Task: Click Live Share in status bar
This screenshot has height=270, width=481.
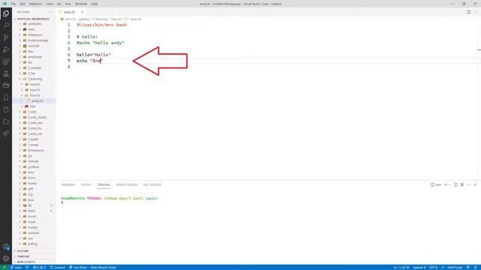Action: [x=78, y=268]
